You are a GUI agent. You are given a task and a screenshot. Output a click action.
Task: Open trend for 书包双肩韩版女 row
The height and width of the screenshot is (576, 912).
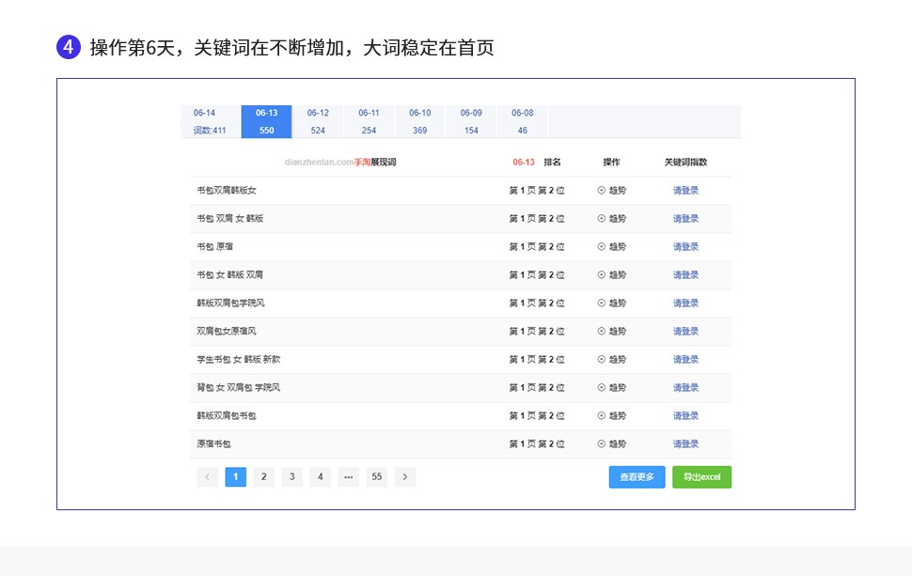[x=611, y=190]
